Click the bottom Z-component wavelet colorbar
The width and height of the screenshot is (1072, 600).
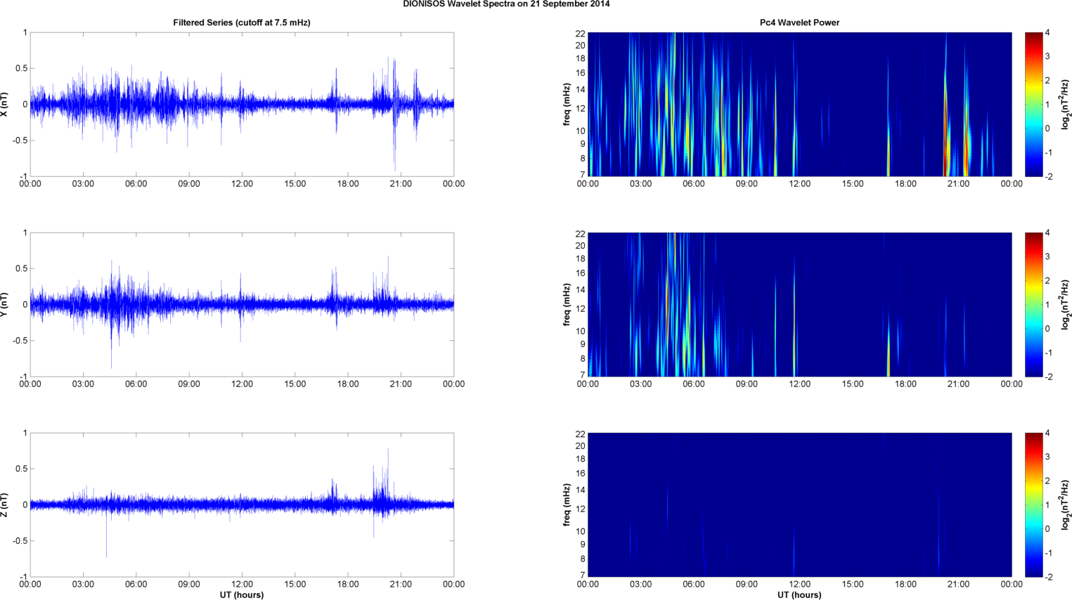pyautogui.click(x=1033, y=505)
